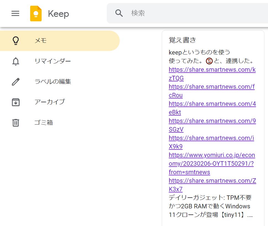Click the yellow Keep logo icon

tap(36, 14)
